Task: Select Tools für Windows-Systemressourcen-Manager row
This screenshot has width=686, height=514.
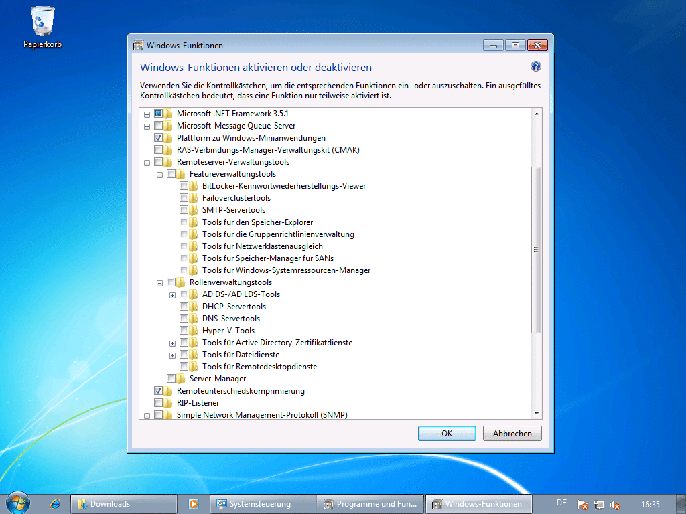Action: tap(286, 270)
